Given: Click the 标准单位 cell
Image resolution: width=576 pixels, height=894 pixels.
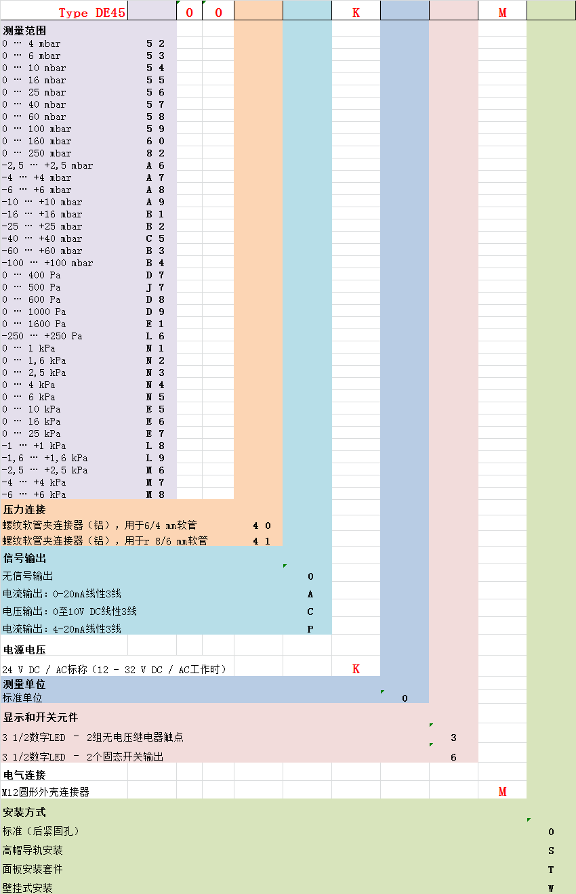Looking at the screenshot, I should click(22, 698).
